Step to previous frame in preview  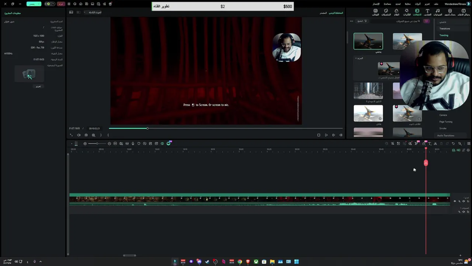(341, 135)
